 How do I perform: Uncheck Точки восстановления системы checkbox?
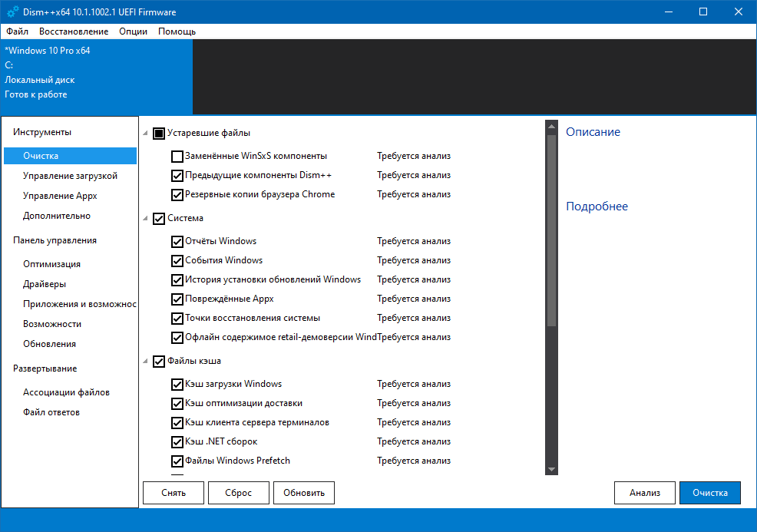click(x=177, y=318)
